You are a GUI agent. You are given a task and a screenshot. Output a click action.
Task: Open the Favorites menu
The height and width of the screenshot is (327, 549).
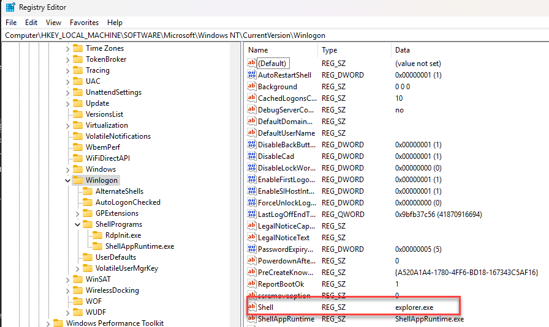pyautogui.click(x=84, y=23)
